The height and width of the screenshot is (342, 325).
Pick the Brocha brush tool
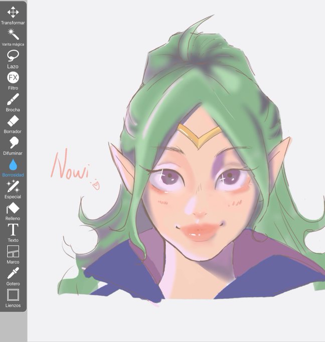point(13,102)
